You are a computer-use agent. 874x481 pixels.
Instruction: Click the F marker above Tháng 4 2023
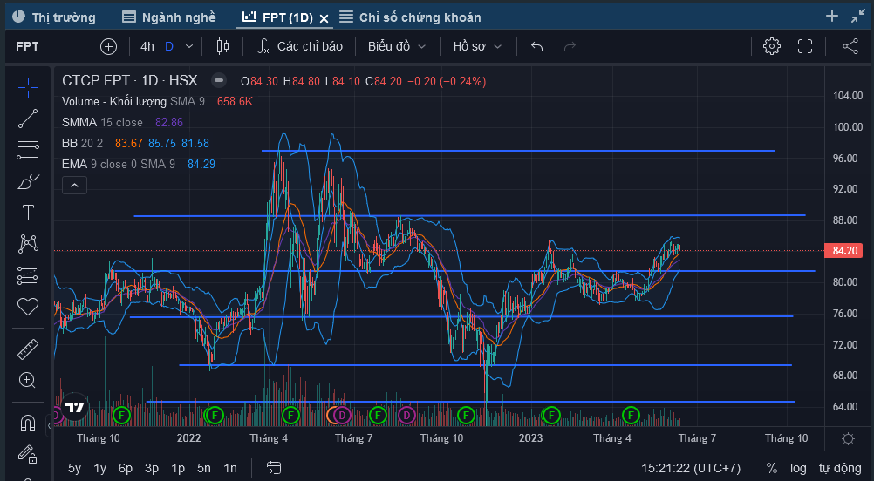[631, 415]
